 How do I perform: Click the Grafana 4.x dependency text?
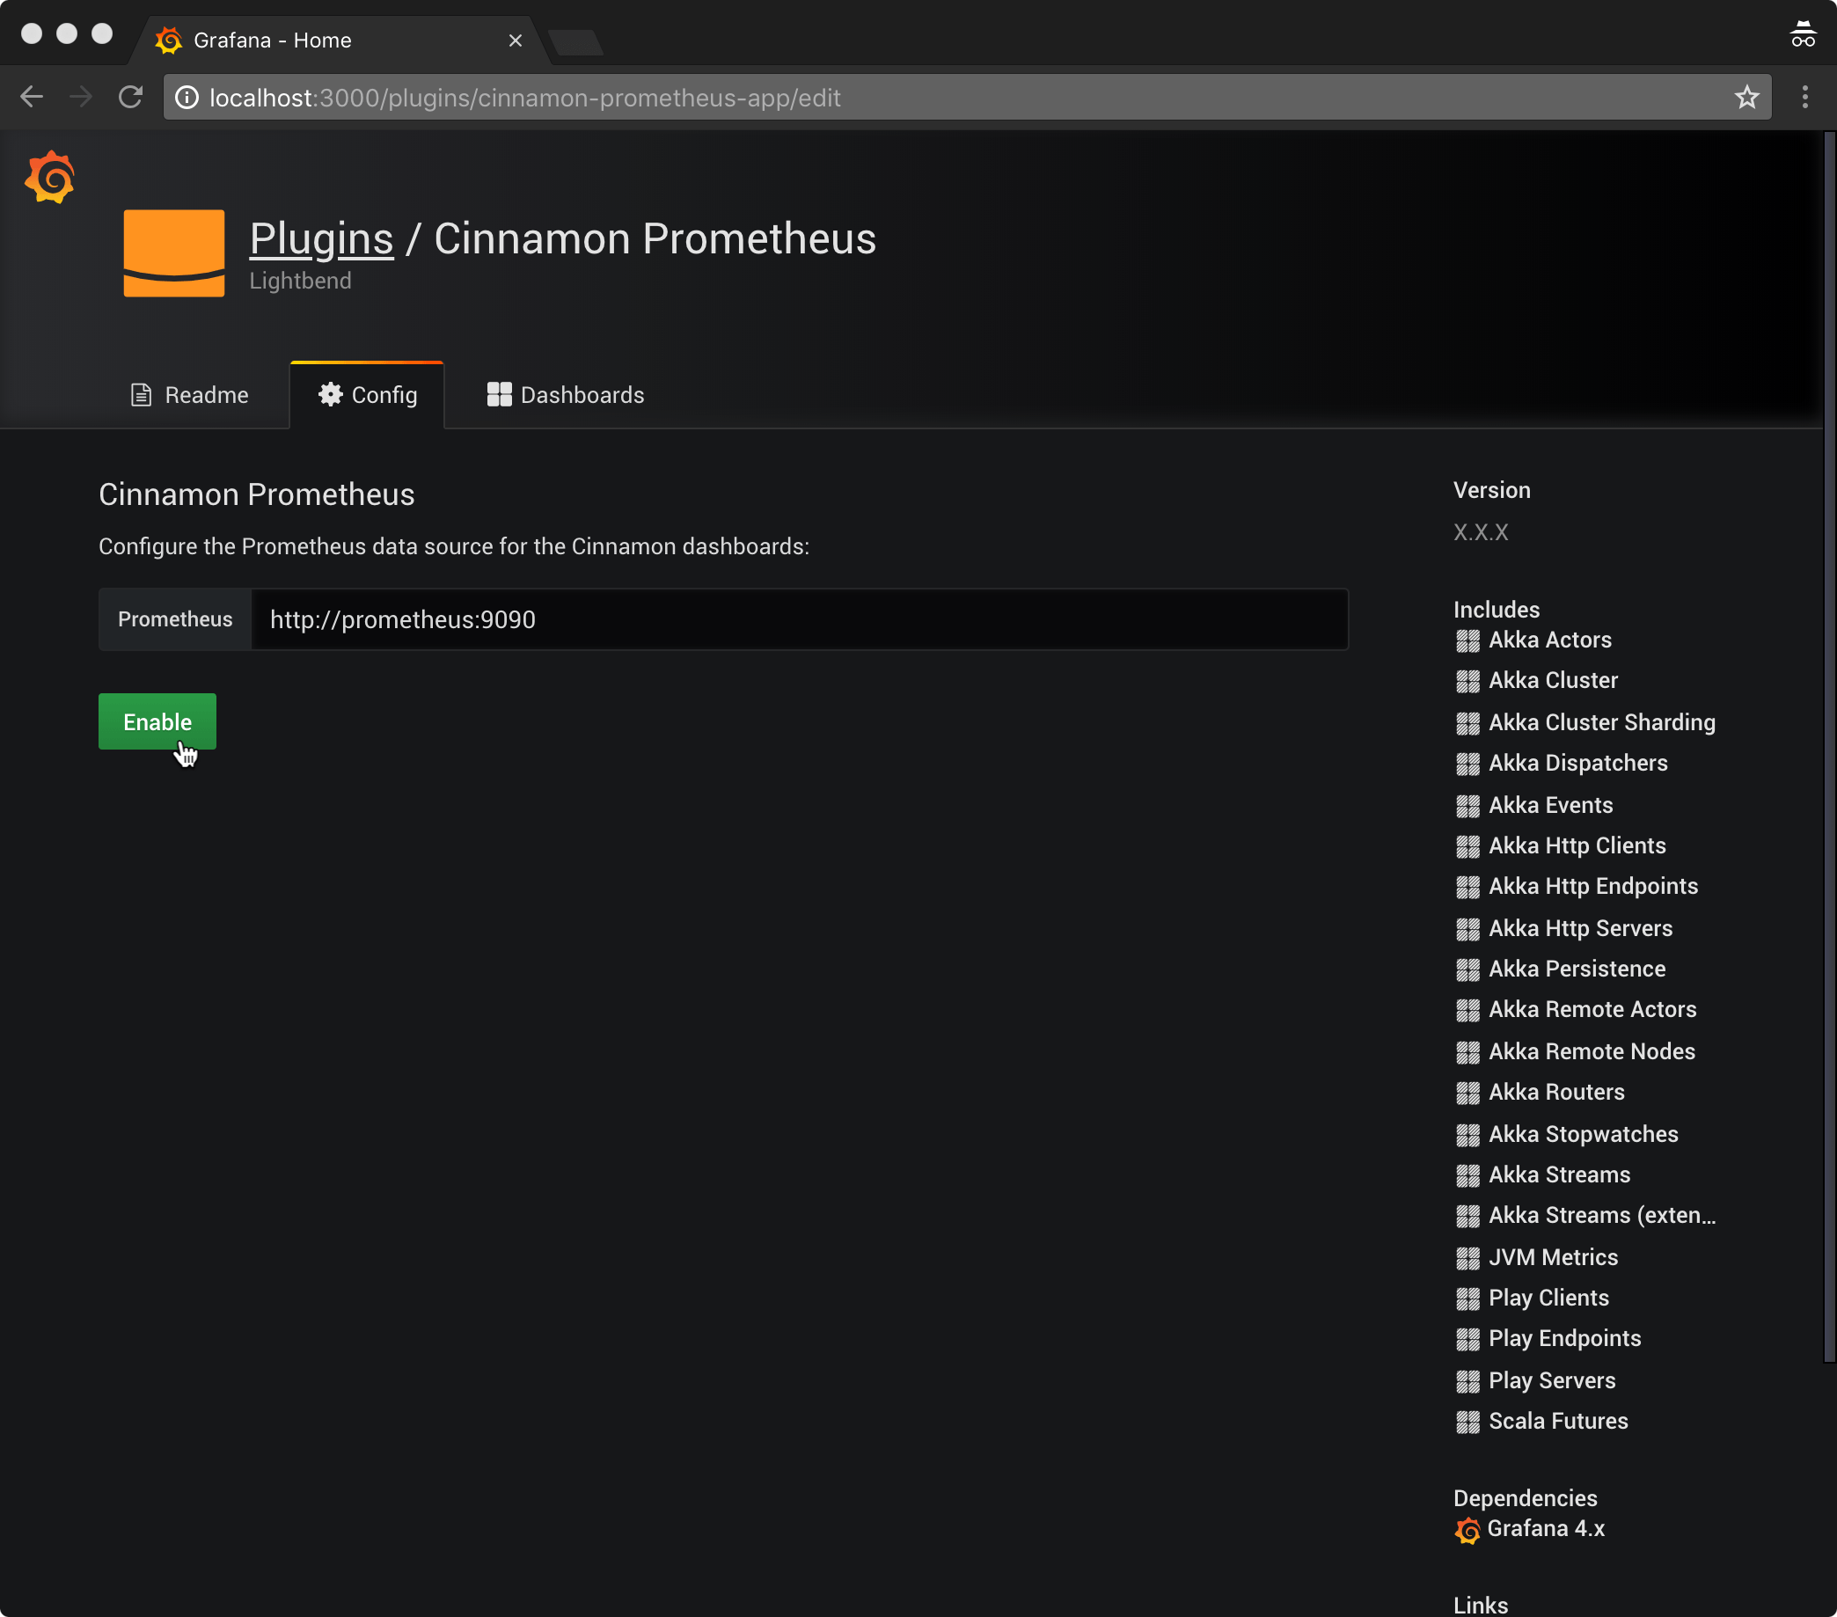pos(1545,1528)
